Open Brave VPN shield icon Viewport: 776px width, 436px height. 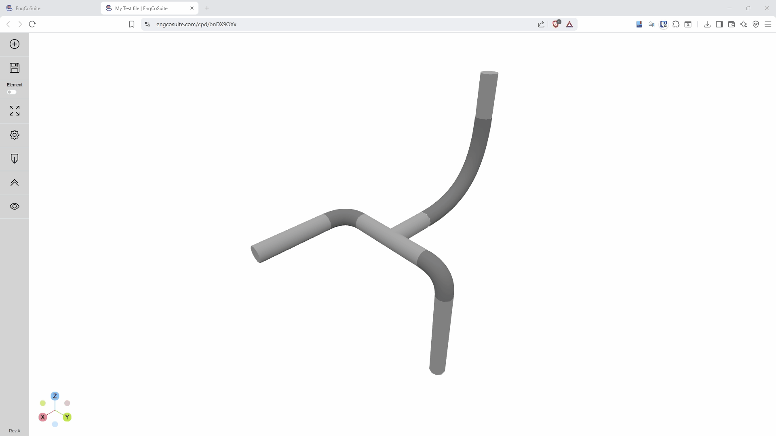(x=756, y=24)
